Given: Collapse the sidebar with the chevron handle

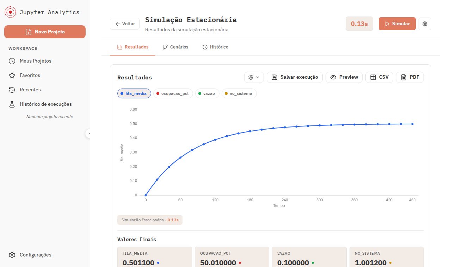Looking at the screenshot, I should [x=89, y=133].
